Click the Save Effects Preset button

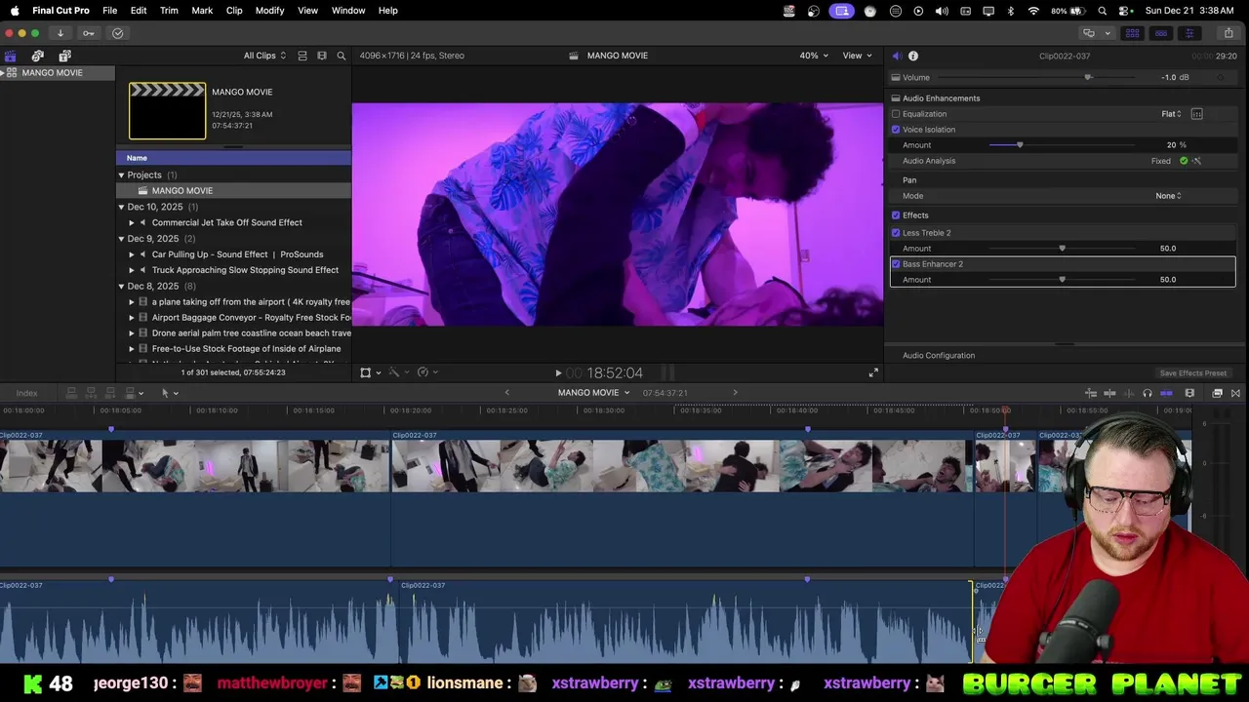(x=1193, y=373)
